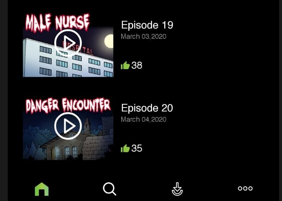This screenshot has height=201, width=282.
Task: Click the Male Nurse title text
Action: click(57, 22)
